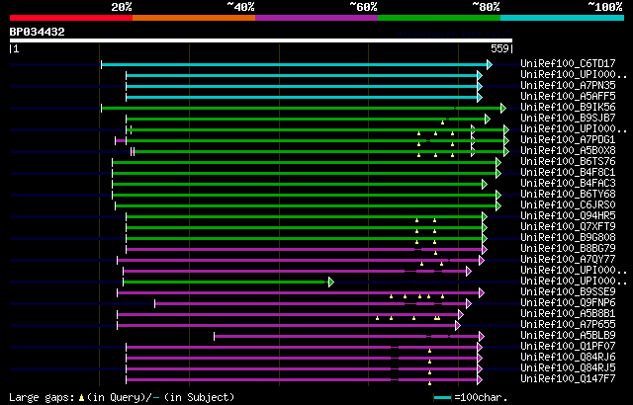Open hit UniRef100_A7PDG1
The width and height of the screenshot is (633, 405).
[568, 139]
